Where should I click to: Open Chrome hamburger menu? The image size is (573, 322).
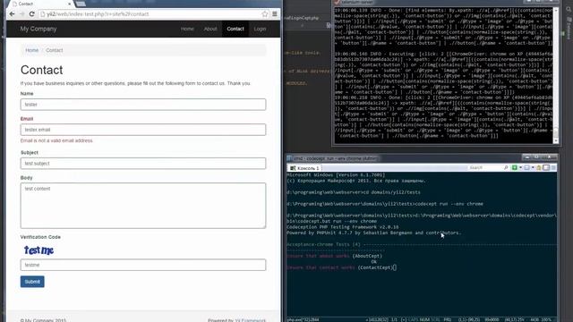275,14
